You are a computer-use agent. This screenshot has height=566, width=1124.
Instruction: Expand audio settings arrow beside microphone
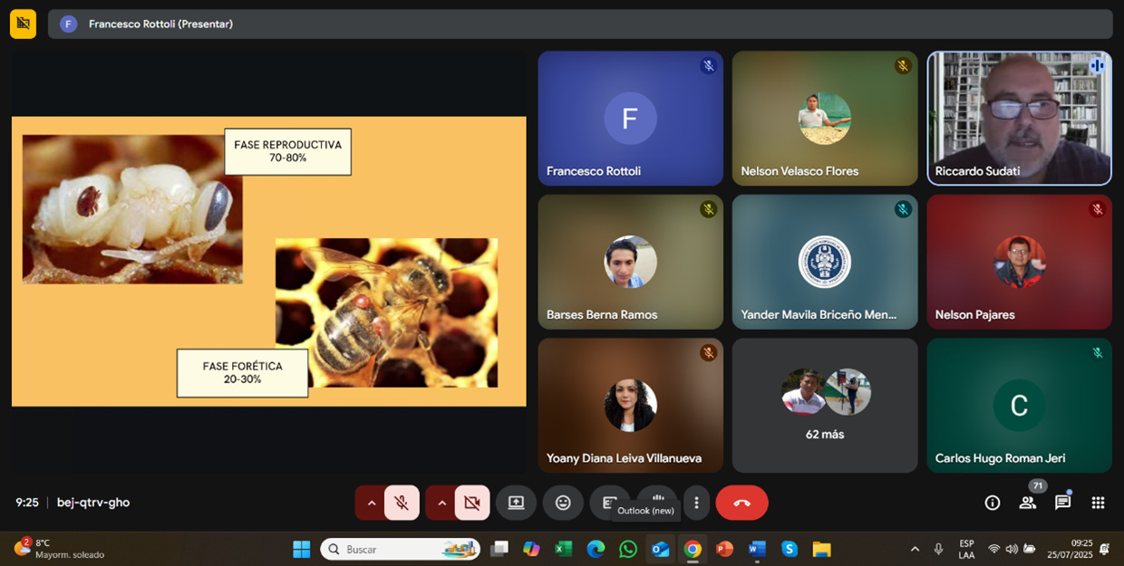pos(371,503)
